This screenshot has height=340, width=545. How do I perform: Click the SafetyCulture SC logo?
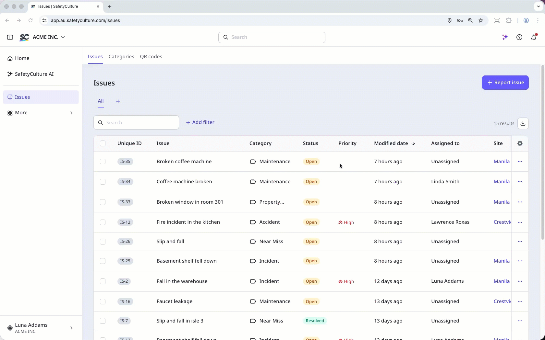pos(24,38)
